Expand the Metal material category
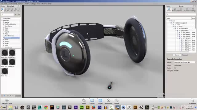This screenshot has height=110, width=197. coord(3,34)
